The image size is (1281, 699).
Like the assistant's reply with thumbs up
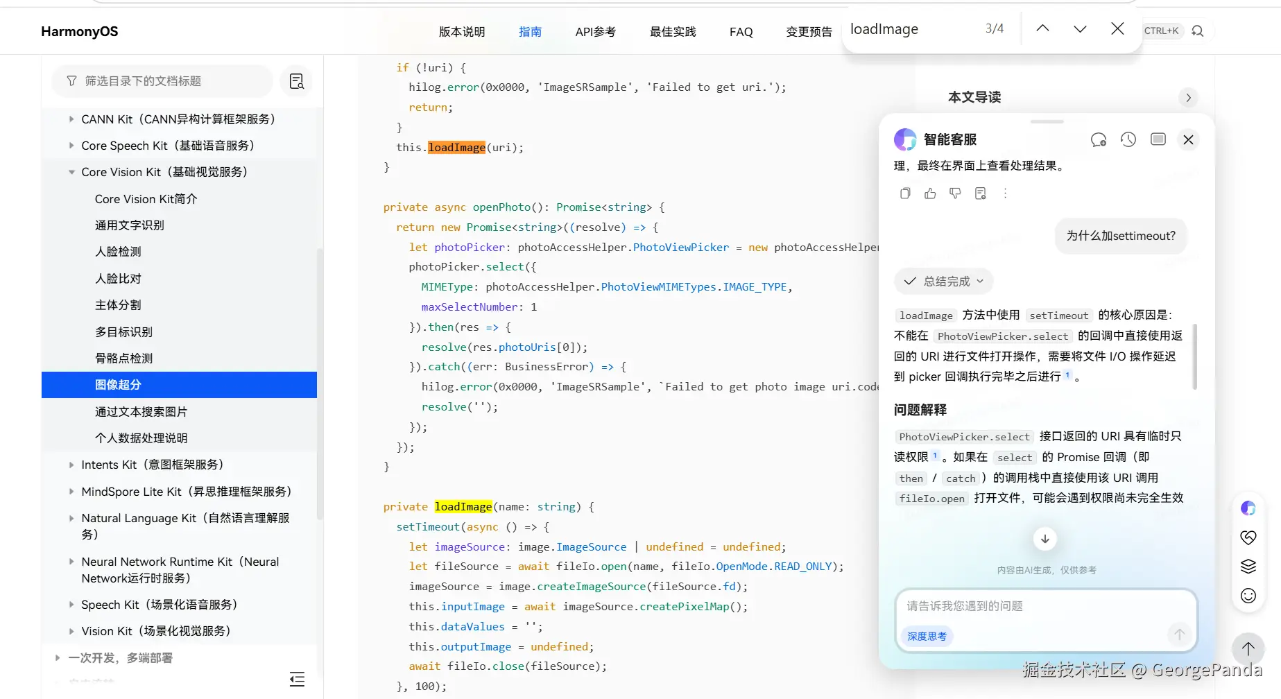click(x=930, y=193)
